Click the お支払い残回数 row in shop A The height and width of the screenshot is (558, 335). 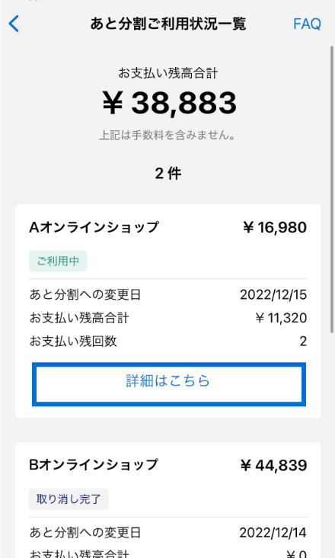168,342
